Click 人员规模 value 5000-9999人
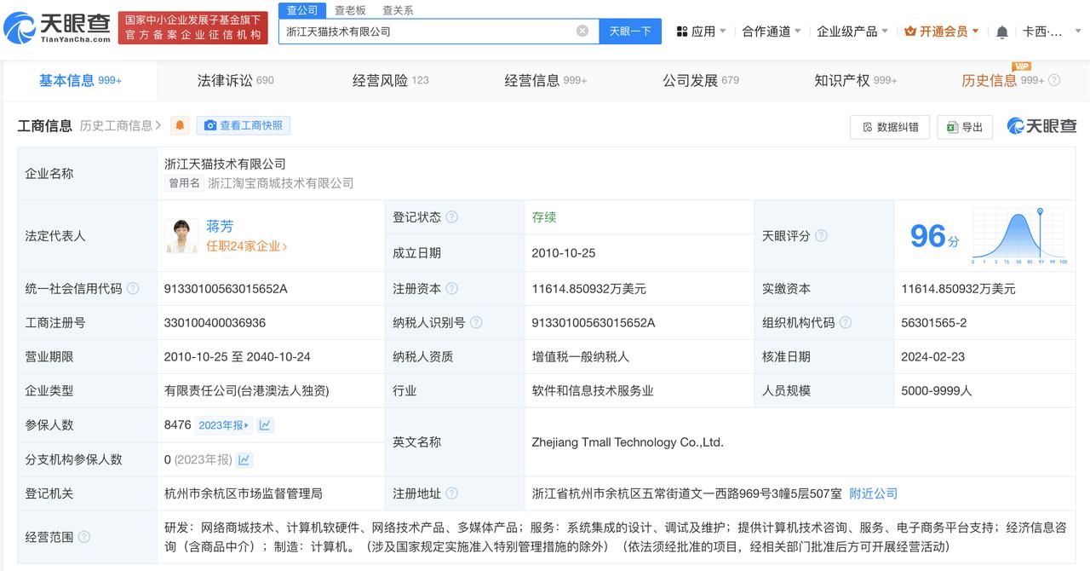The height and width of the screenshot is (571, 1090). [937, 391]
